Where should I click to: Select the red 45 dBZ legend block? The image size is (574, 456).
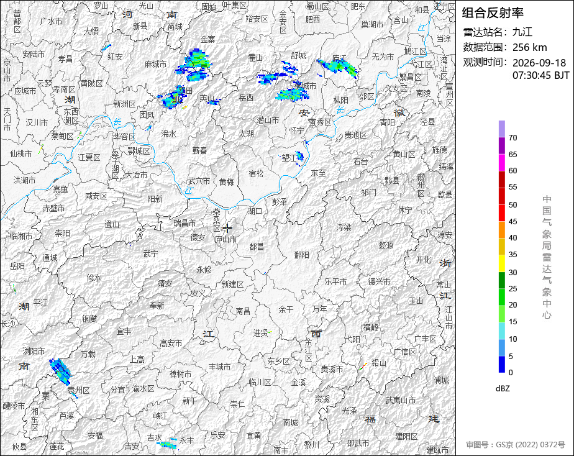(x=502, y=213)
